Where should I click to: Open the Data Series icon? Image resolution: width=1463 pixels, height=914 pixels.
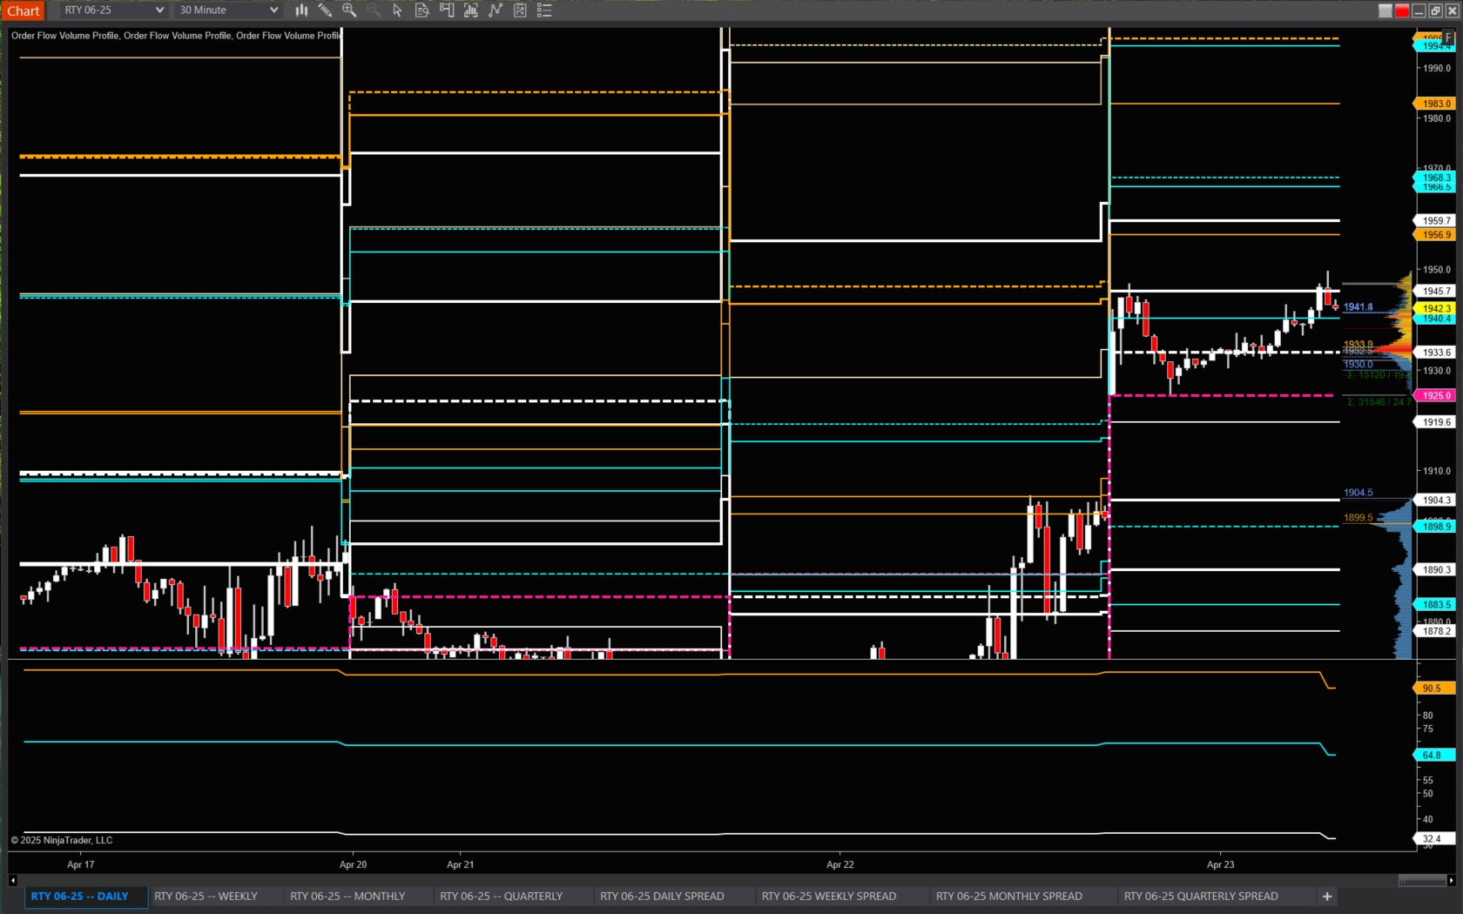(x=471, y=10)
